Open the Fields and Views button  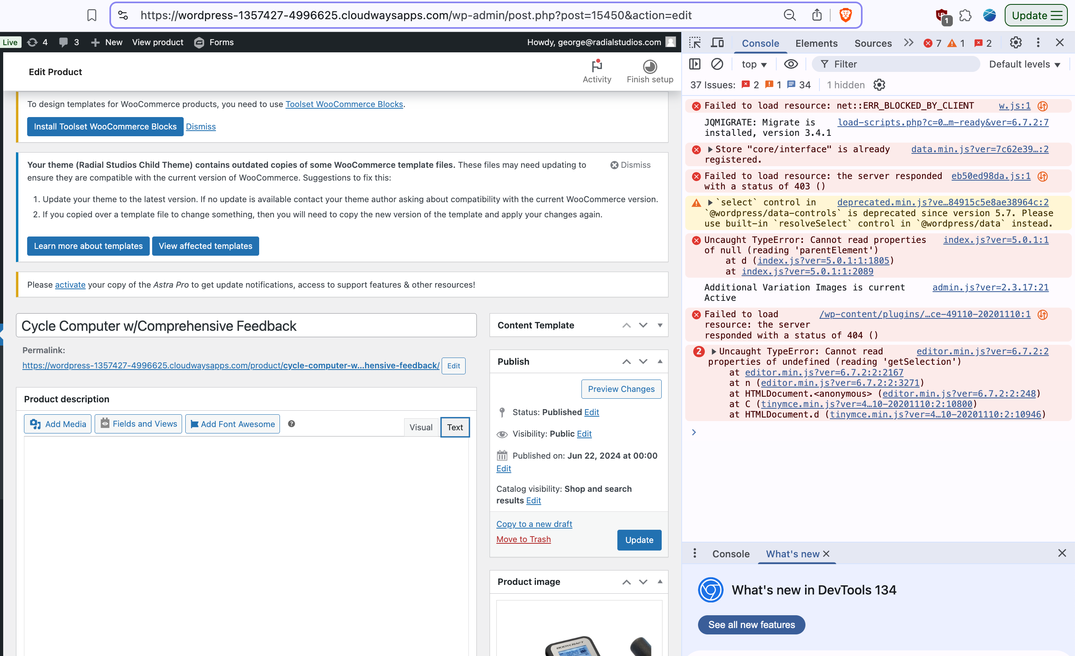click(138, 424)
